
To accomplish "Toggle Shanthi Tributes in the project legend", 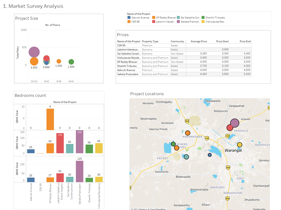I will pyautogui.click(x=216, y=17).
